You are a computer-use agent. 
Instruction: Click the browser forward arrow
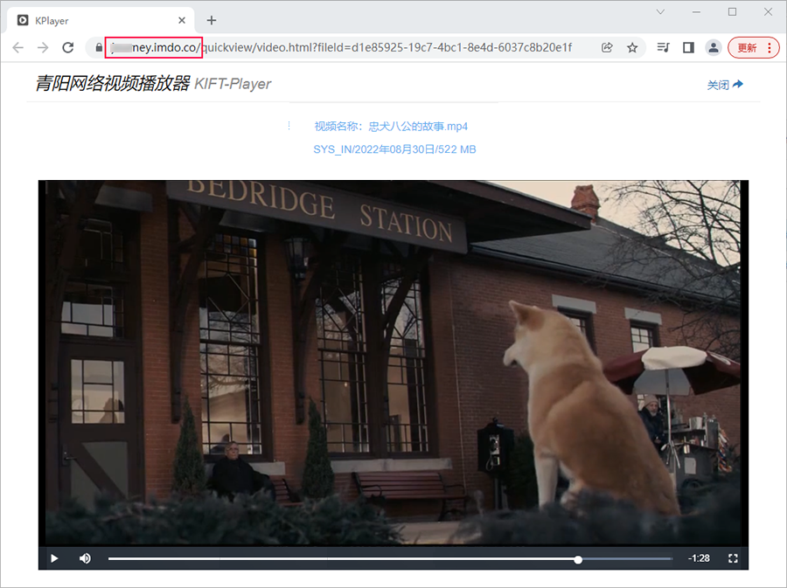[x=43, y=48]
